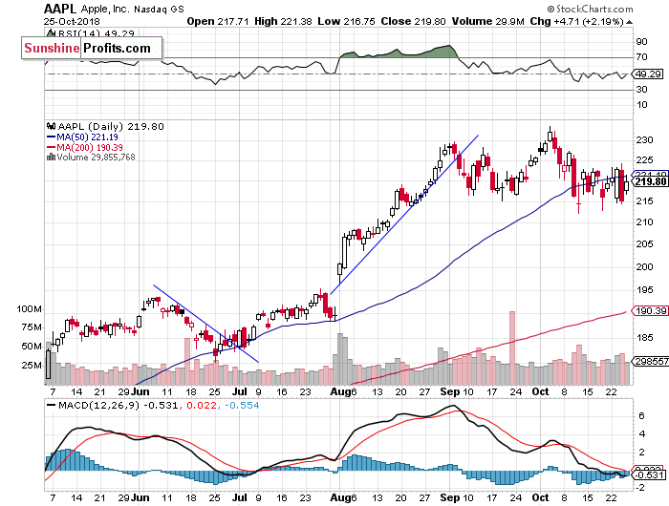Click the green RSI icon beside RSI(14)

point(51,32)
